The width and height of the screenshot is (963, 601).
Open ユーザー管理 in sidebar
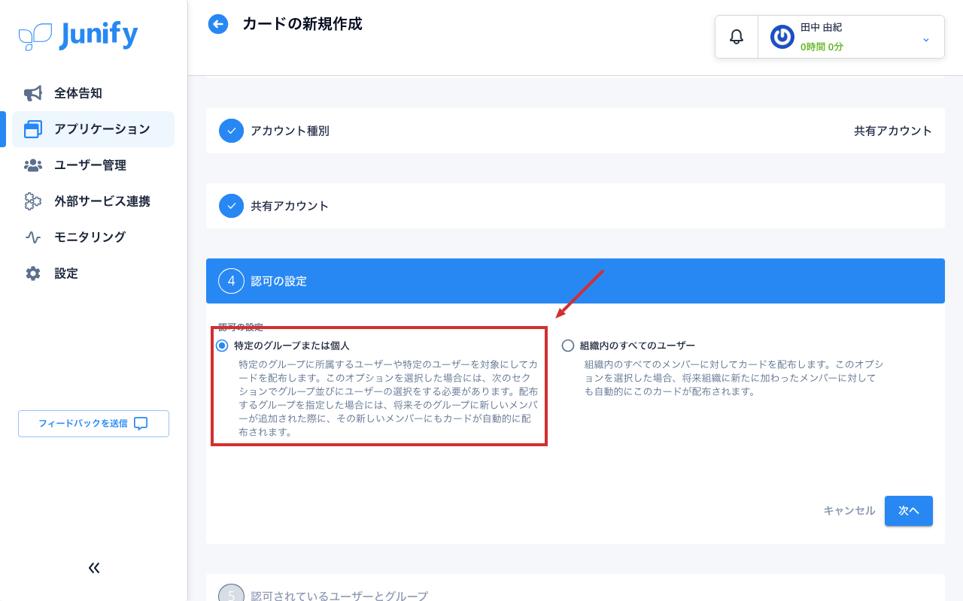[93, 165]
